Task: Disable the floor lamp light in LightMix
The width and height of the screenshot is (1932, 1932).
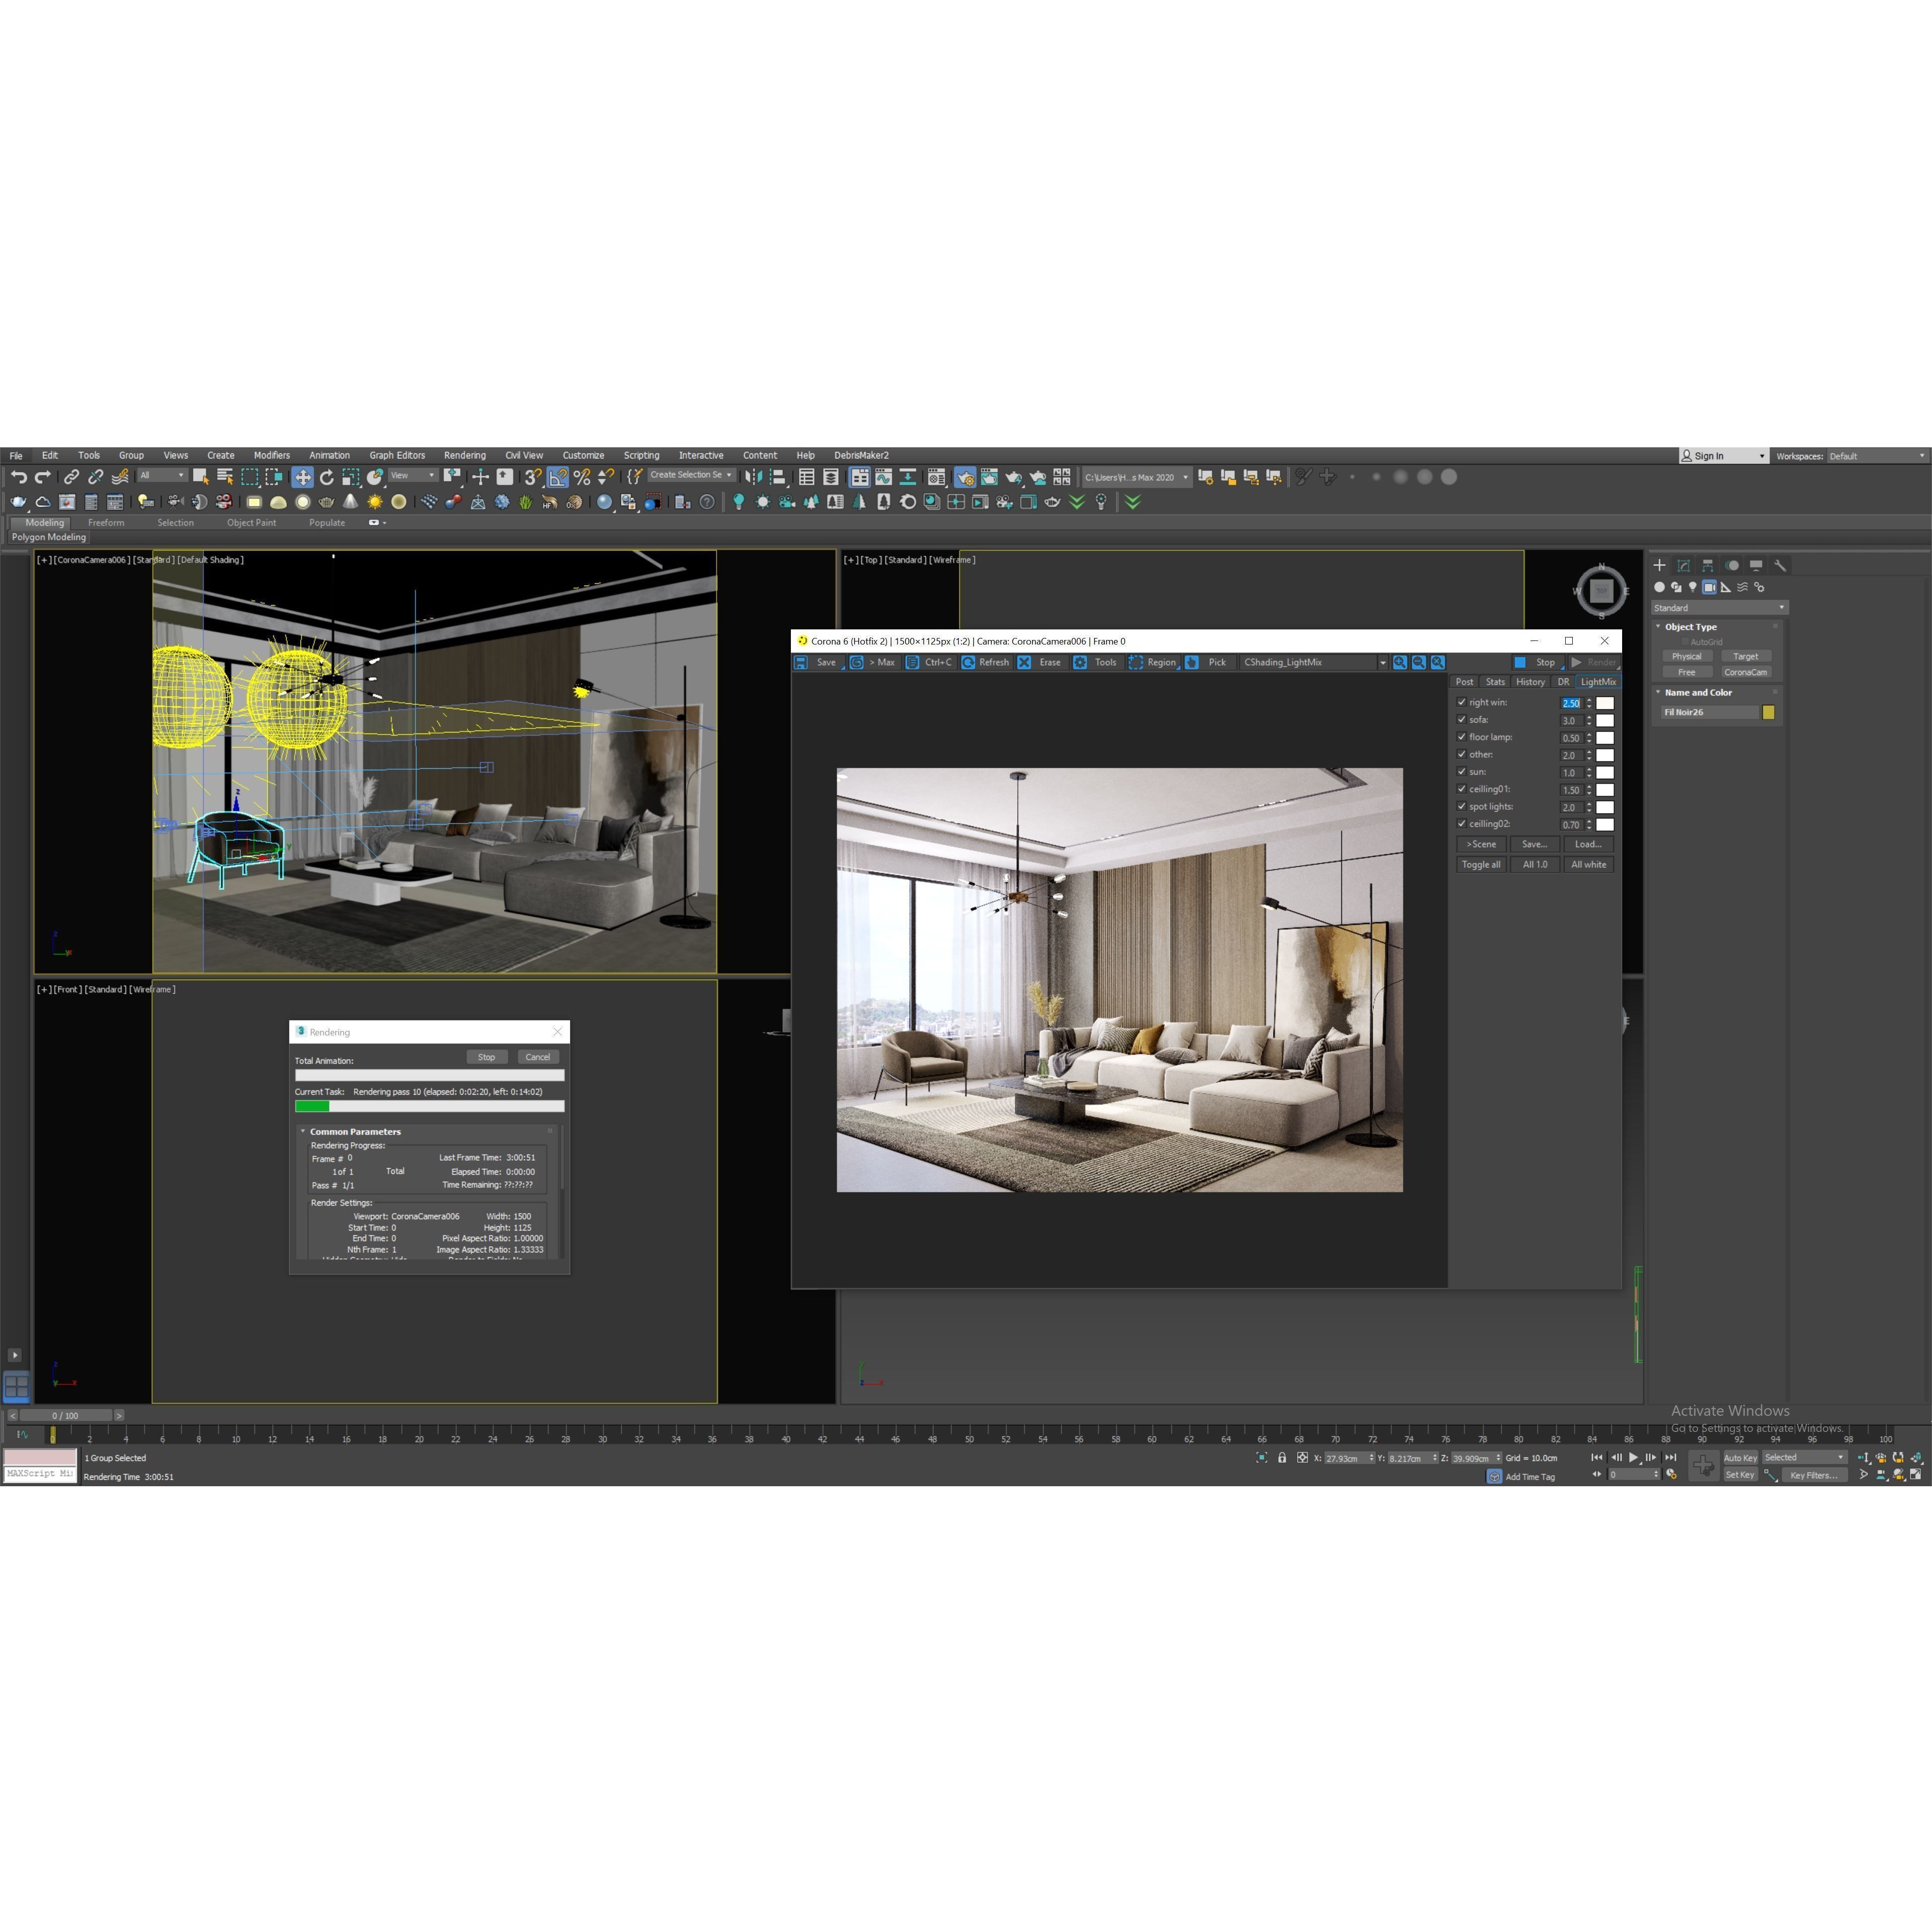Action: coord(1462,737)
